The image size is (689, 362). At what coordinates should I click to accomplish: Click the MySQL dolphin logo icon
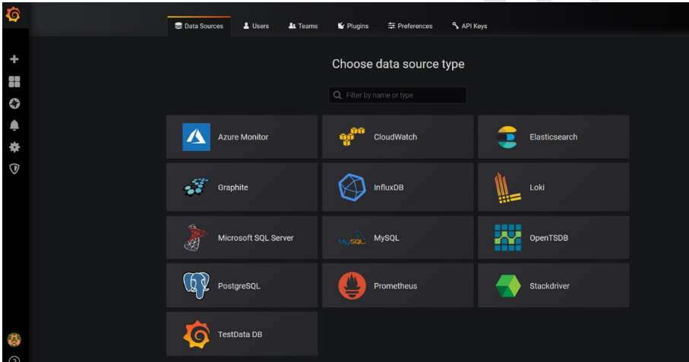click(352, 238)
